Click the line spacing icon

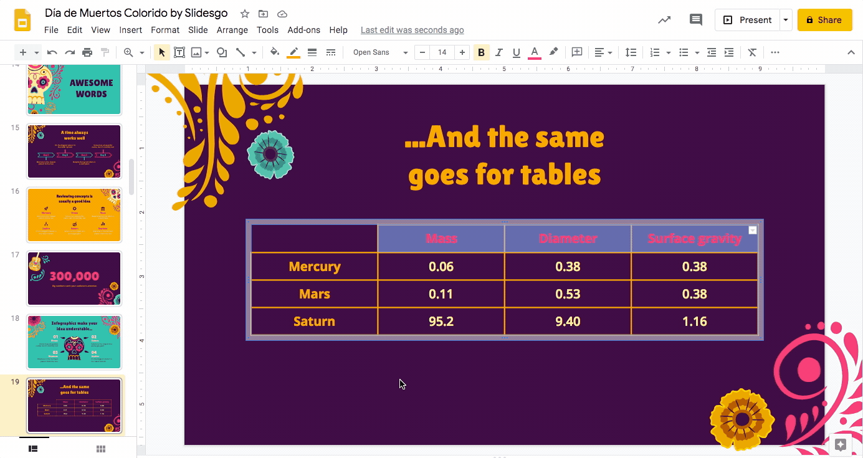click(x=631, y=52)
